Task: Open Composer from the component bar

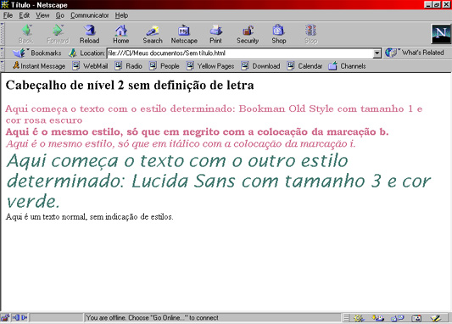Action: [x=436, y=318]
